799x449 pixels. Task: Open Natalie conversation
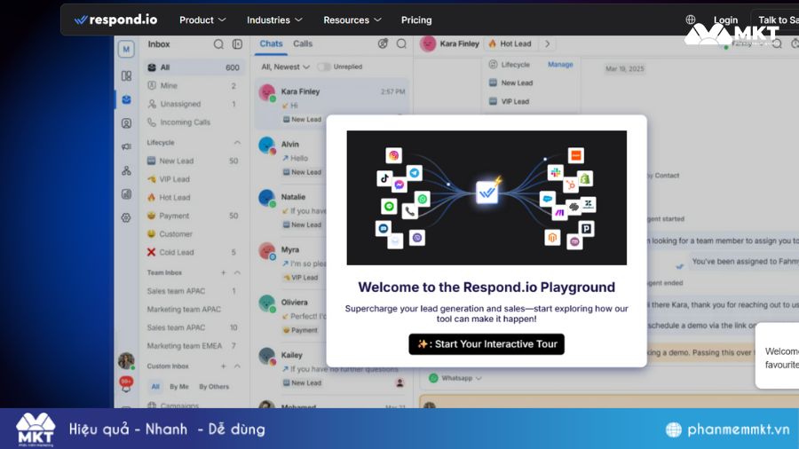click(291, 210)
